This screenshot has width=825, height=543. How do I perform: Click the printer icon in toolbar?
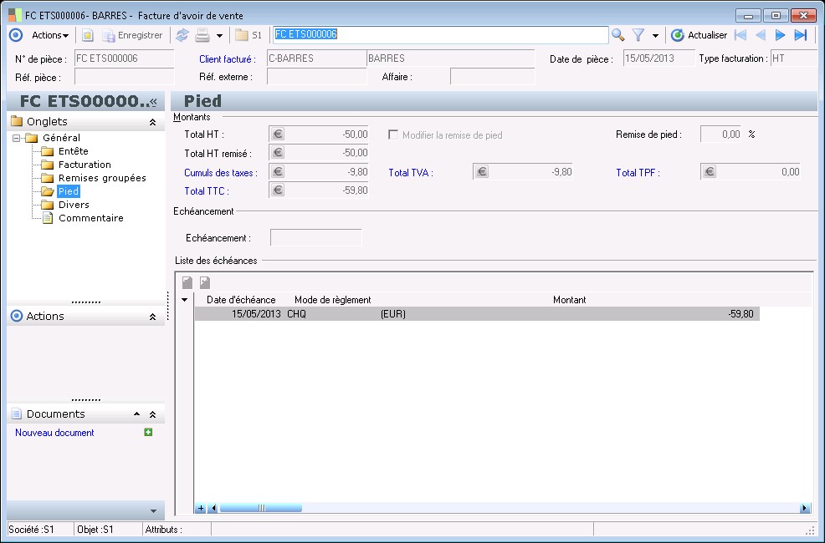[x=202, y=35]
